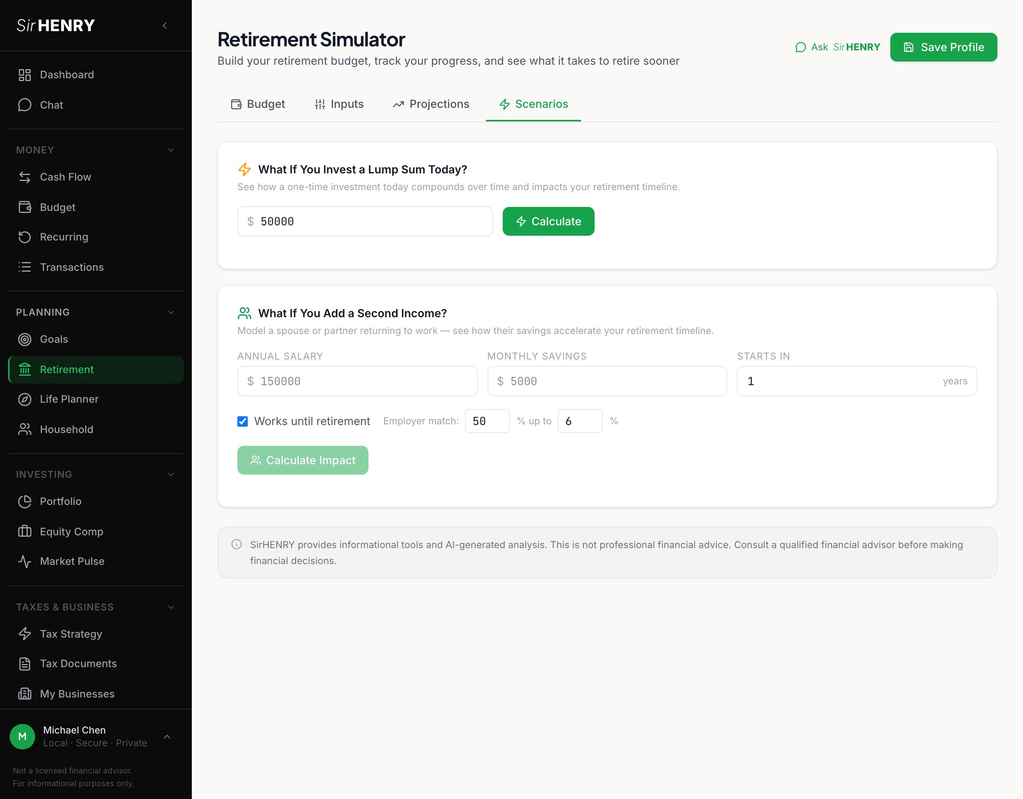Open Goals target icon
Viewport: 1023px width, 799px height.
(24, 339)
